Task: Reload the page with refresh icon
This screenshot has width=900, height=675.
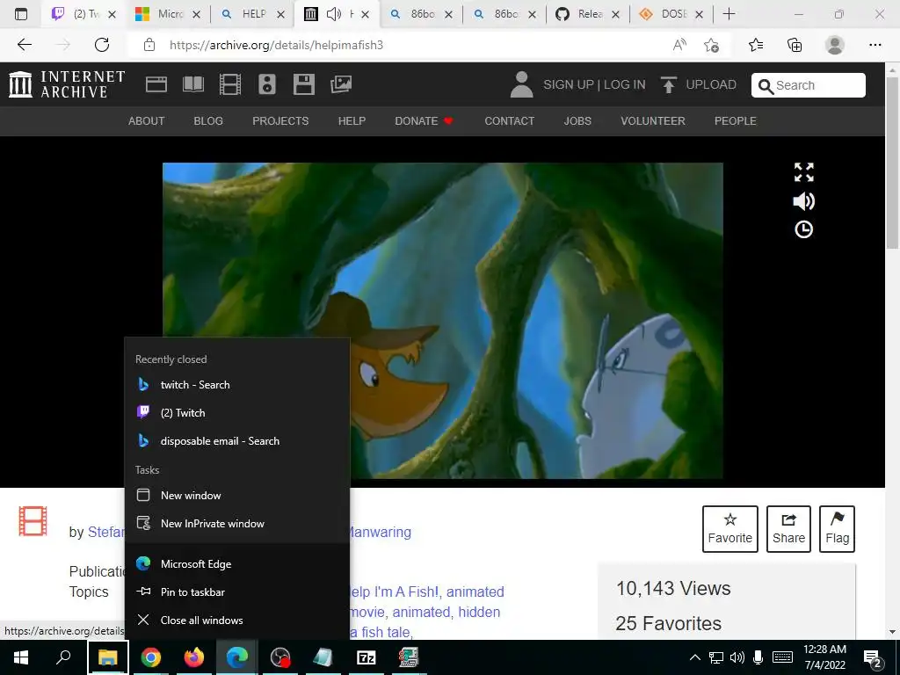Action: click(102, 45)
